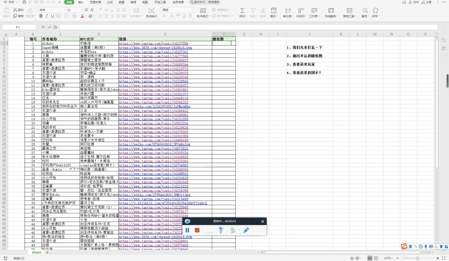Click the Find (查找) magnifier icon
Screen dimensions: 449x261
coord(365,10)
